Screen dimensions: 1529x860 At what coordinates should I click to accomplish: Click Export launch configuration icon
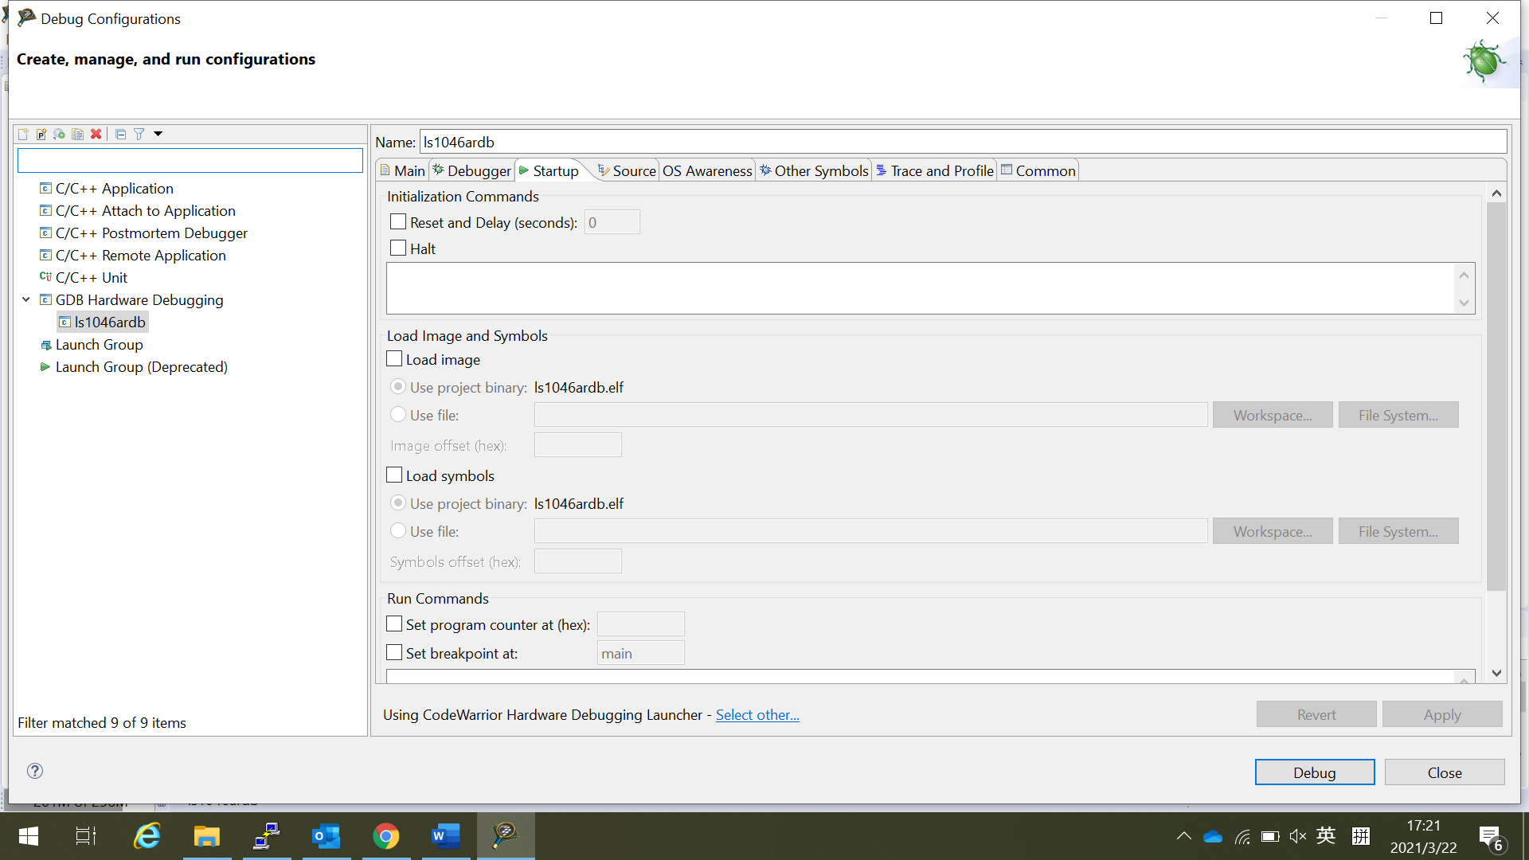(x=60, y=134)
